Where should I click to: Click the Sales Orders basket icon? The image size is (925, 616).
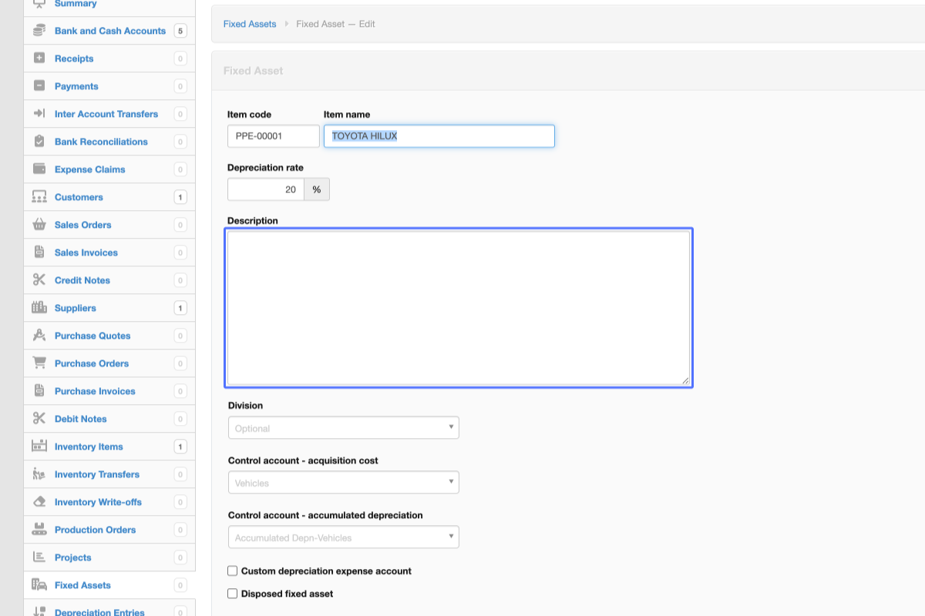(39, 225)
